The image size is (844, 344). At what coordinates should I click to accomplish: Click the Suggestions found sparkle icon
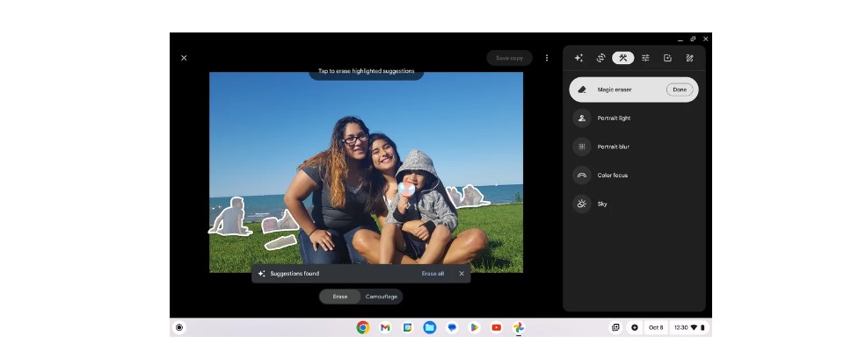pos(262,274)
